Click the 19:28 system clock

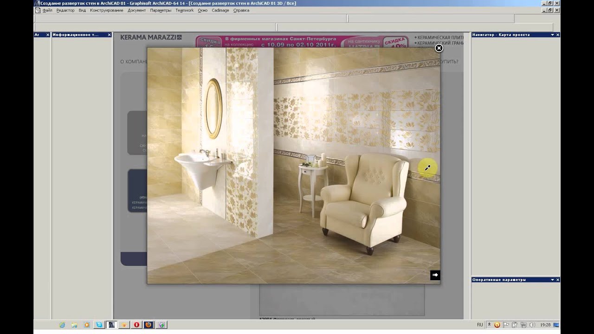point(544,325)
